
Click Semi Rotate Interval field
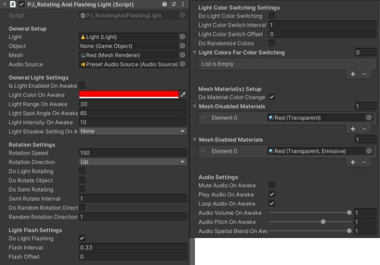(x=133, y=199)
